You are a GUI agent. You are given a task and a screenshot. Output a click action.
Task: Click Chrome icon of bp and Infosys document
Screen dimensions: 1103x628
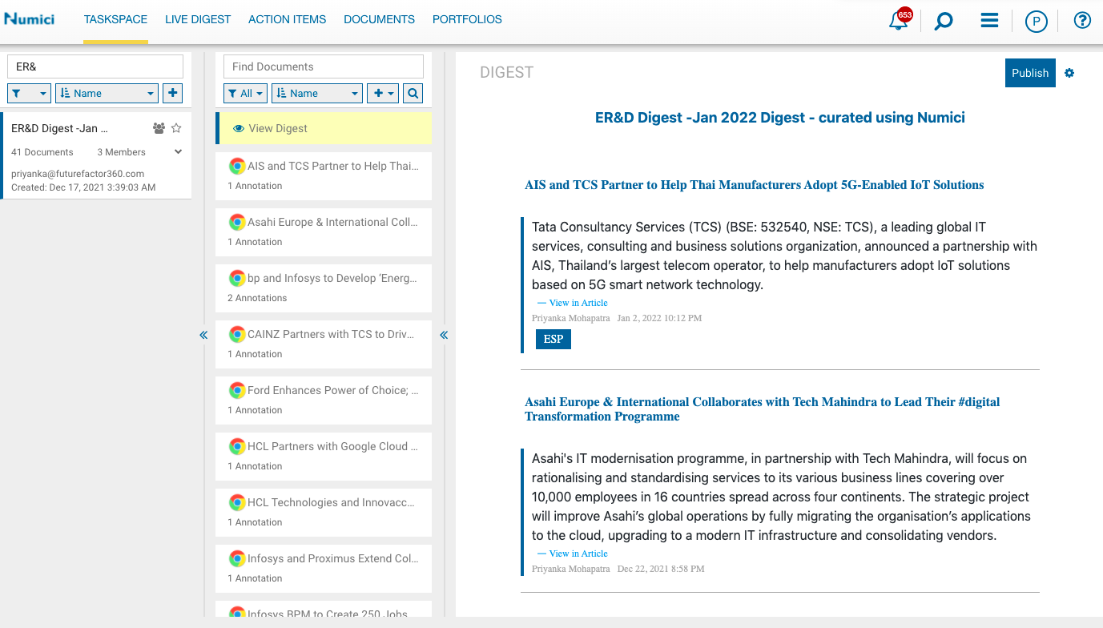[x=236, y=278]
